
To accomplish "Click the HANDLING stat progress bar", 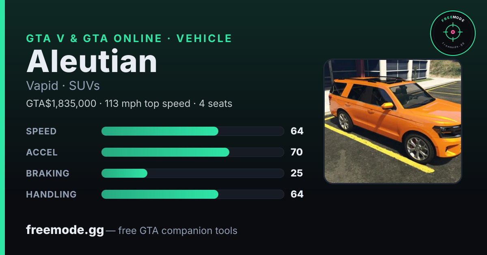I will [x=192, y=194].
